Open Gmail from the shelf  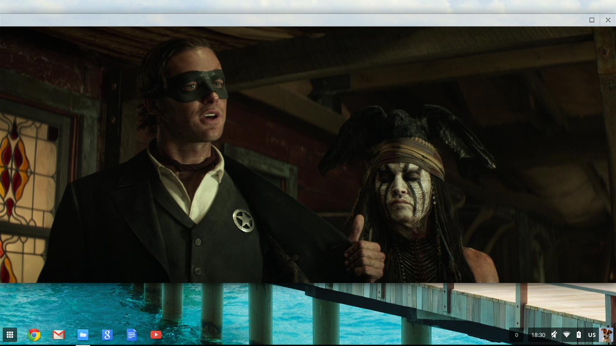(x=59, y=335)
